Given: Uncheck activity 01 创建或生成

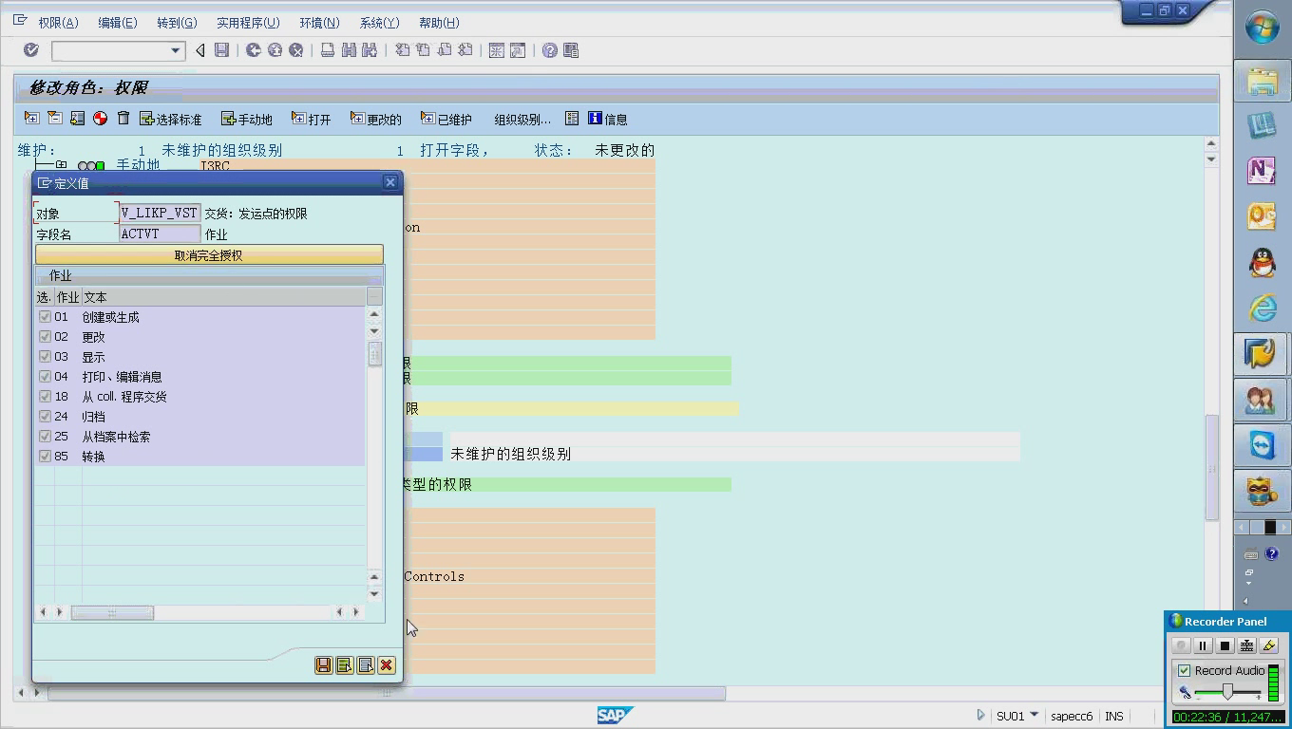Looking at the screenshot, I should click(x=45, y=316).
